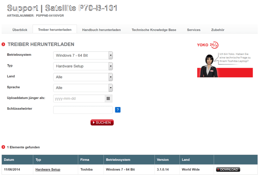Click the DOWNLOAD button for Hardware Setup
Viewport: 259px width, 181px height.
tap(228, 169)
